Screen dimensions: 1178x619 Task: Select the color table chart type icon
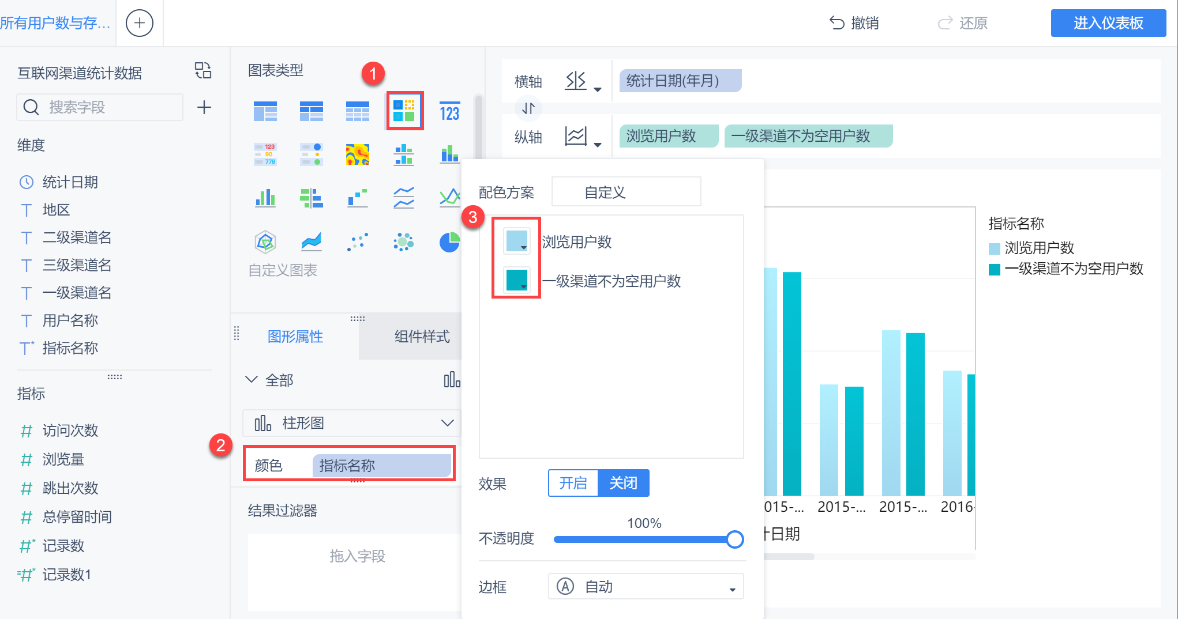[x=404, y=111]
